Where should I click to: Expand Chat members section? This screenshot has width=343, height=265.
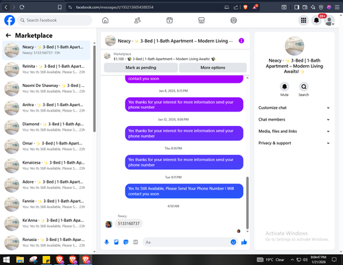pos(294,119)
